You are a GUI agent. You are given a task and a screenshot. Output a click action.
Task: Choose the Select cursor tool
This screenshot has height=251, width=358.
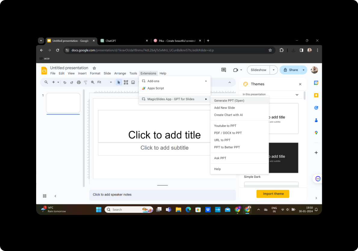[119, 82]
